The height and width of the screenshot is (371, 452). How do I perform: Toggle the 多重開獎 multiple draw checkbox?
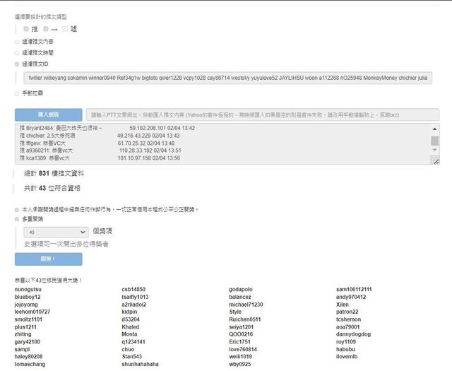(18, 220)
